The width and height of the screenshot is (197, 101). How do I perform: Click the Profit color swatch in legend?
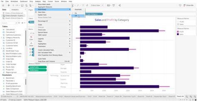[178, 32]
